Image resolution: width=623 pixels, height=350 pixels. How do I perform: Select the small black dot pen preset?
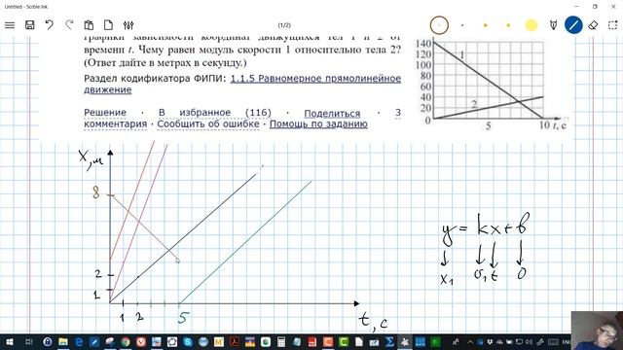[x=462, y=25]
